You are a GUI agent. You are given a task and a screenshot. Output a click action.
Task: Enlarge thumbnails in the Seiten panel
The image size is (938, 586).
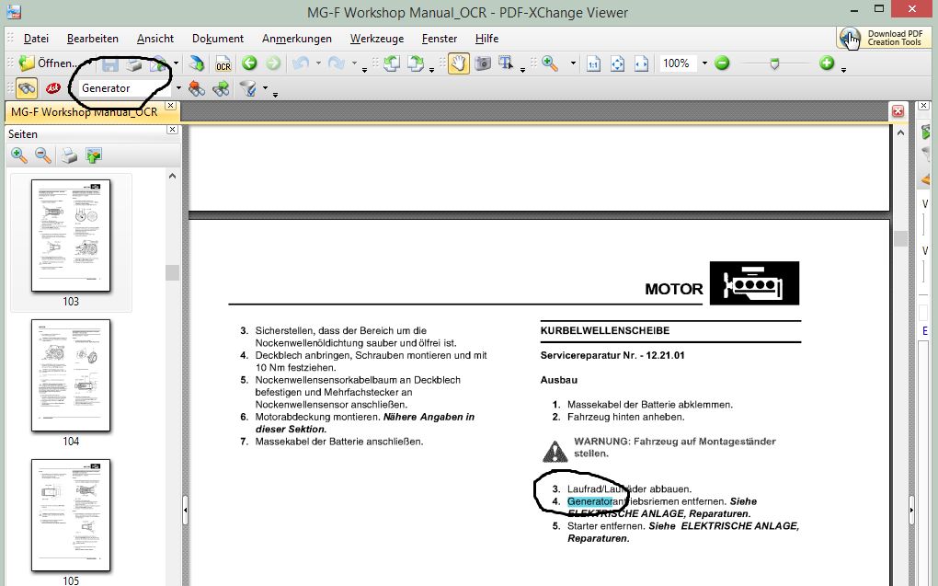pos(19,155)
